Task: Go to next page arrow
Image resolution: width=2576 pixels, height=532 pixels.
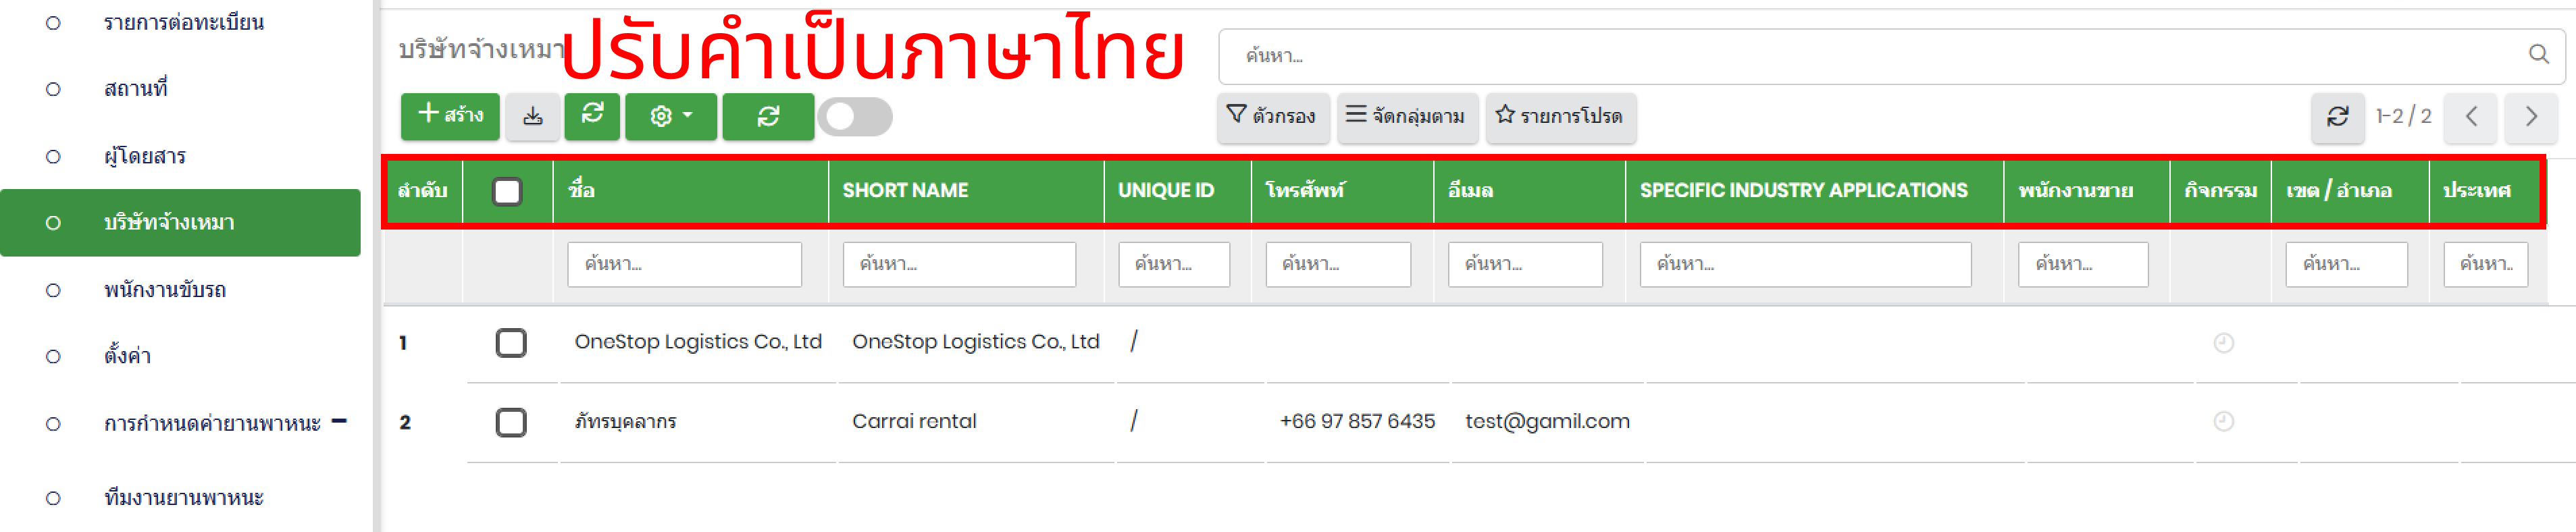Action: 2530,117
